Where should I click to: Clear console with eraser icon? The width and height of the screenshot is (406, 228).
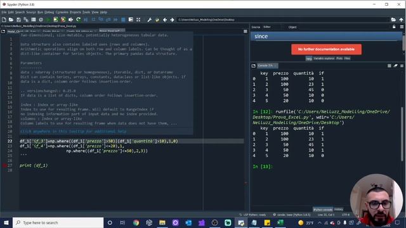(396, 66)
